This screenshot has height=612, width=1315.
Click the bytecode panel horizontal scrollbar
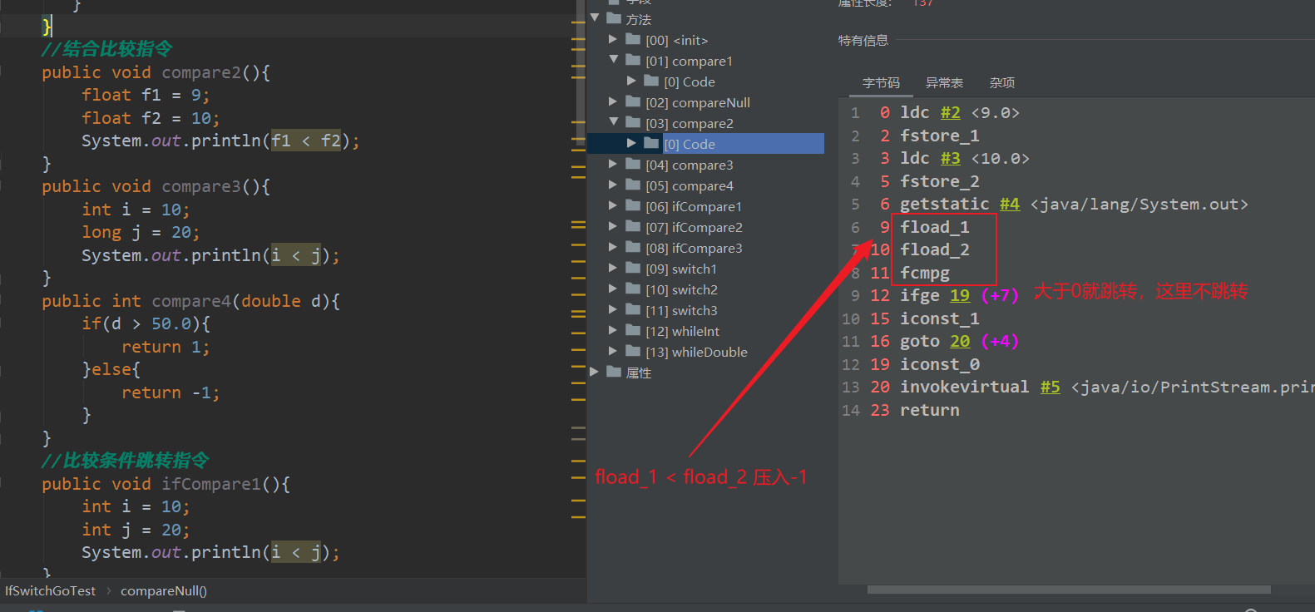[1069, 590]
